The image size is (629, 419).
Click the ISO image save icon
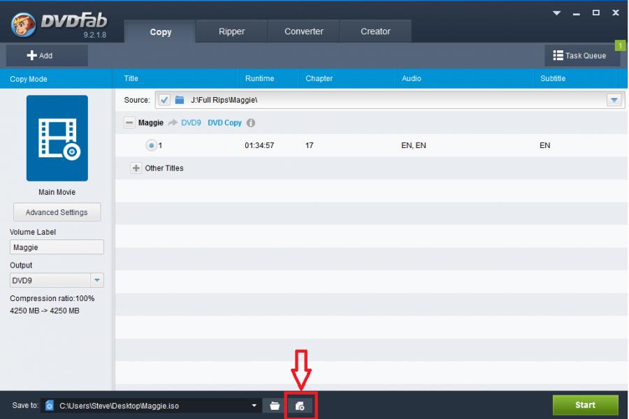300,406
